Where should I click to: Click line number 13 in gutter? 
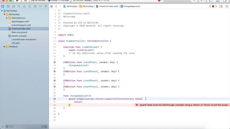(55, 47)
